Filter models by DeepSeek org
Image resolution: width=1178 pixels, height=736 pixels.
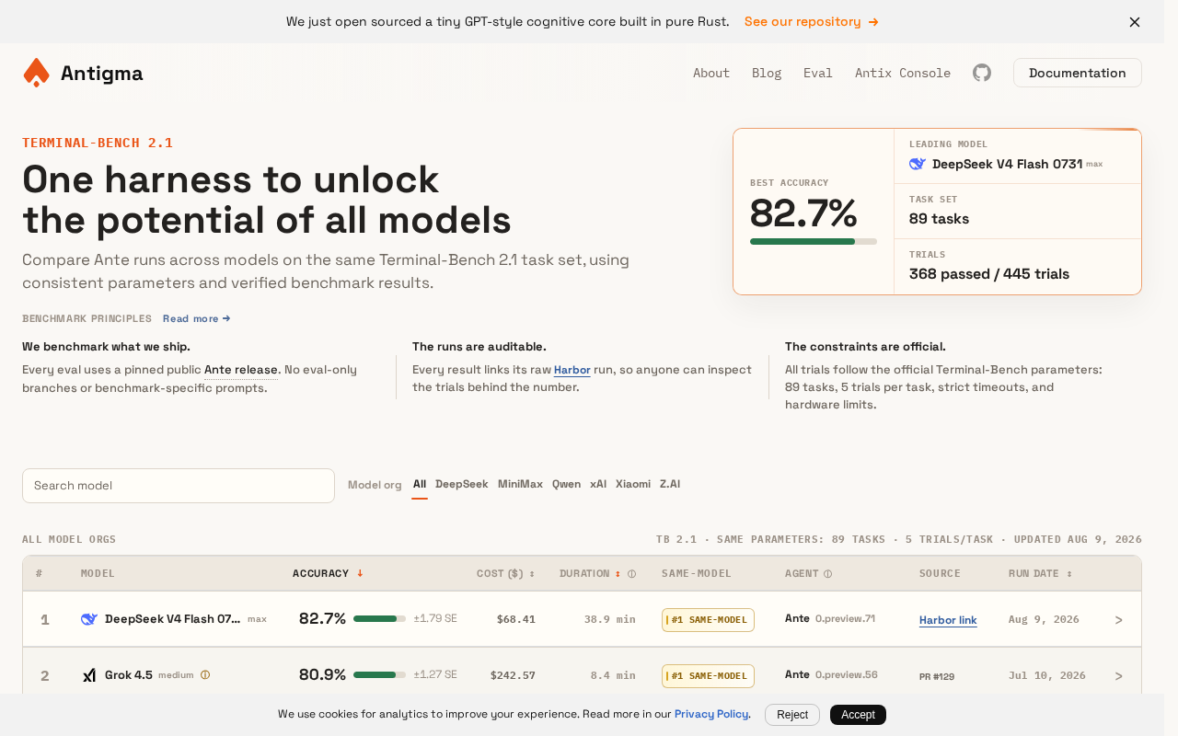461,484
